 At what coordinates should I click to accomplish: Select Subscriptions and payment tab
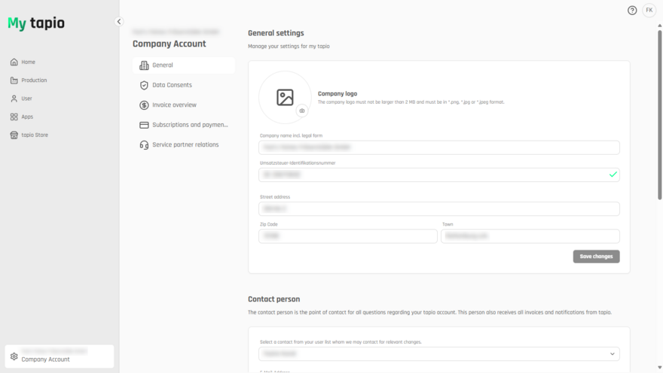[x=184, y=125]
